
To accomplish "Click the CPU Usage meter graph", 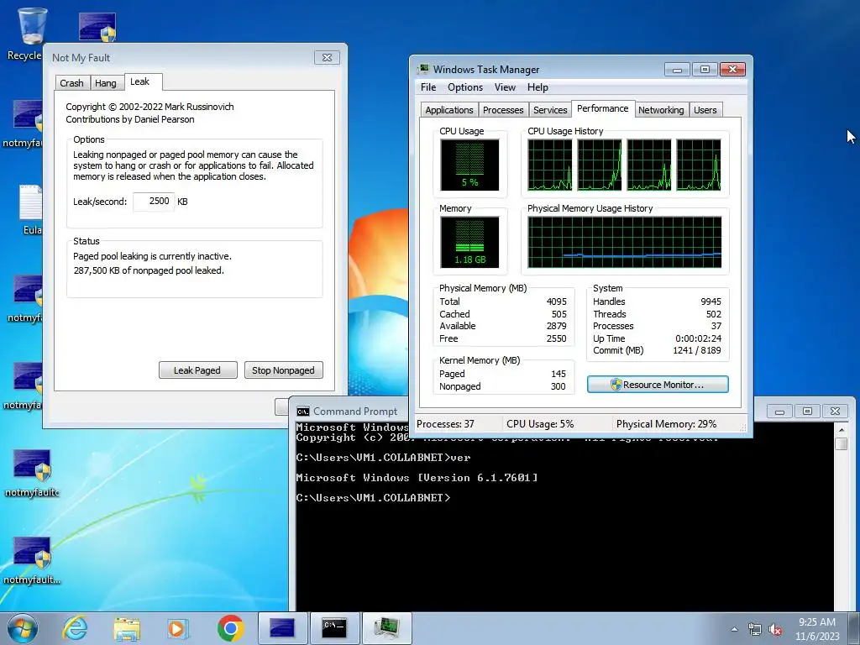I will point(469,165).
